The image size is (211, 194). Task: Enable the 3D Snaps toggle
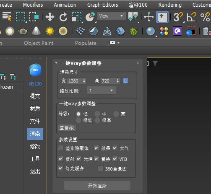(178, 17)
